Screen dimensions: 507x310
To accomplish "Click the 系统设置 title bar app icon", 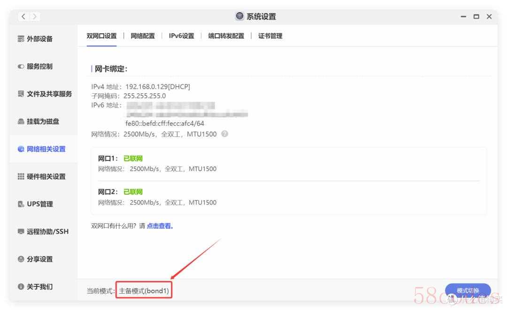I will point(239,16).
